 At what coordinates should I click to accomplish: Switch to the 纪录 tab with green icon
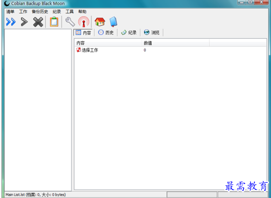tap(129, 32)
